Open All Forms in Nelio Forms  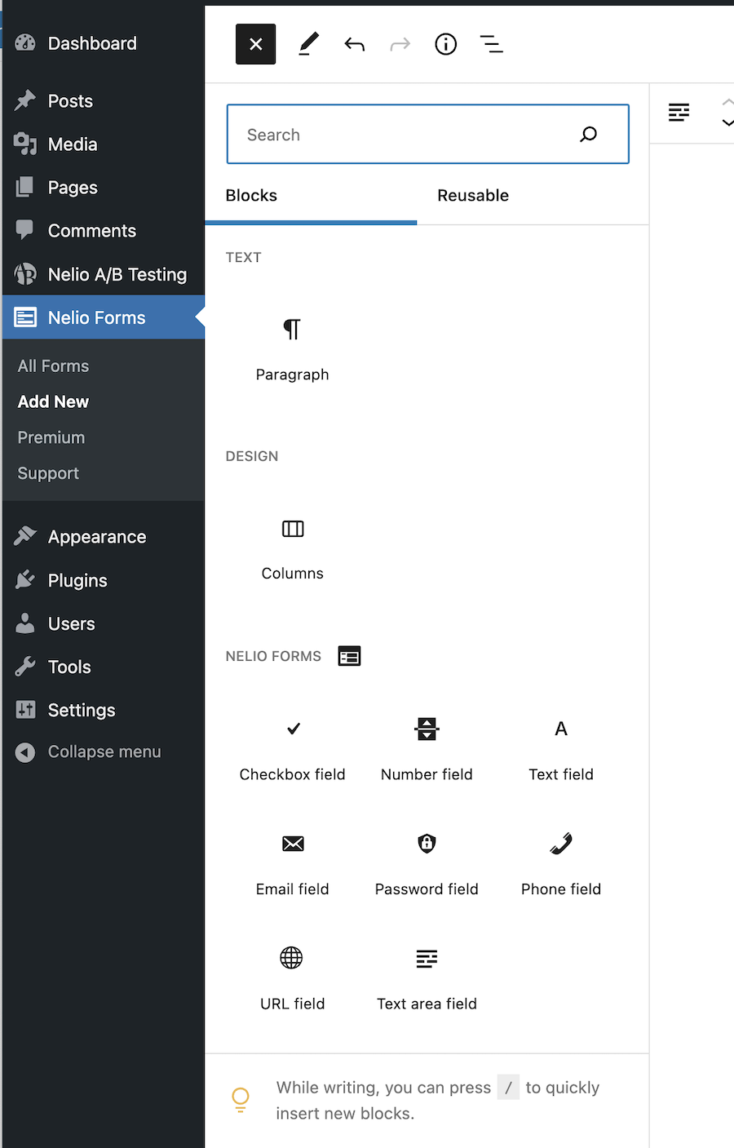[x=54, y=366]
